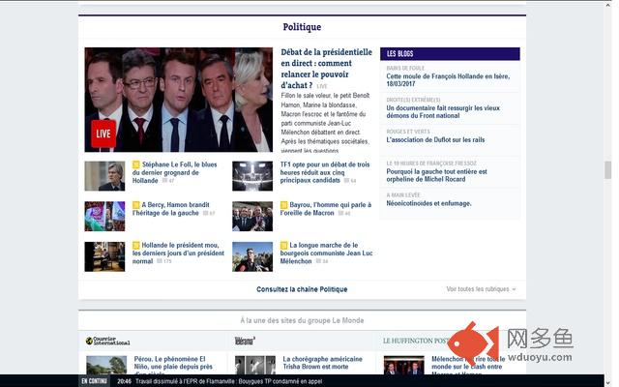619x387 pixels.
Task: Click Droite(s) extrême(s) blog label
Action: click(413, 100)
